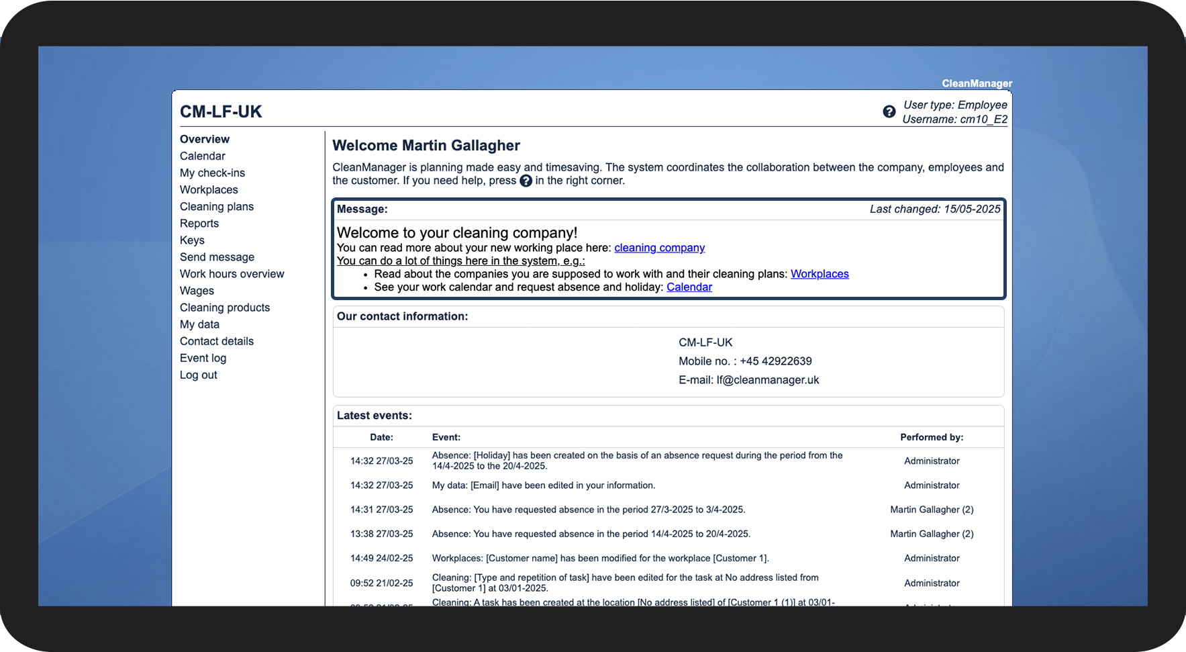Click the date cell '14:31 27/03-25'

pyautogui.click(x=381, y=510)
